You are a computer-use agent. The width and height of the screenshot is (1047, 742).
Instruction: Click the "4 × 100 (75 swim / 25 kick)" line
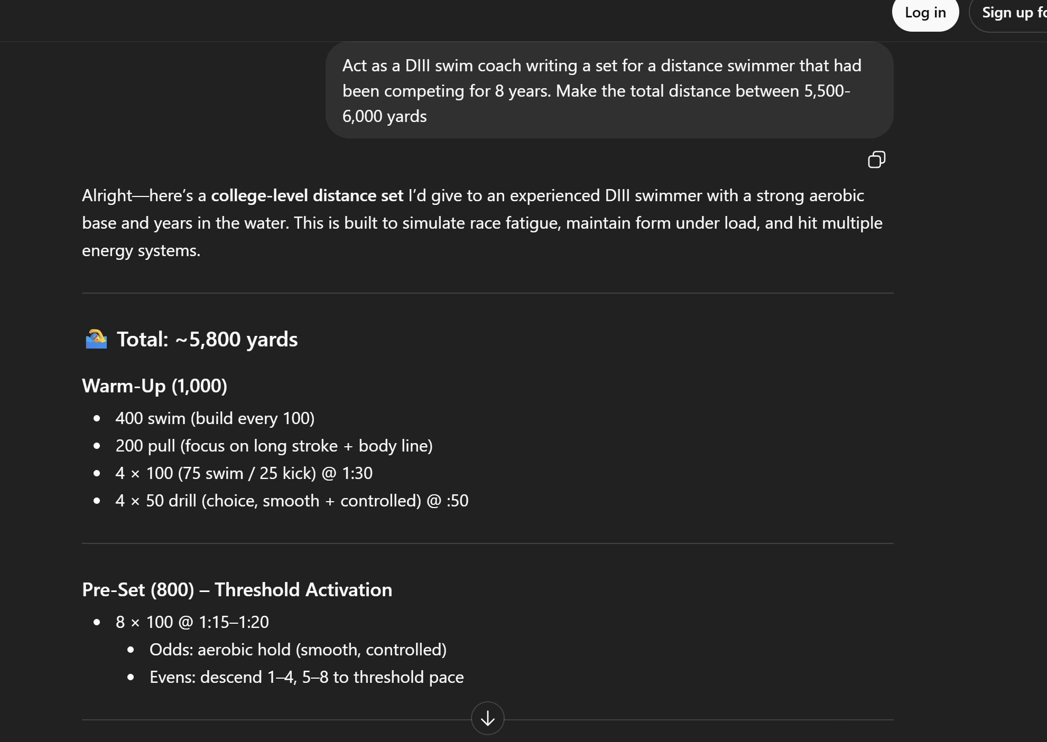point(244,474)
